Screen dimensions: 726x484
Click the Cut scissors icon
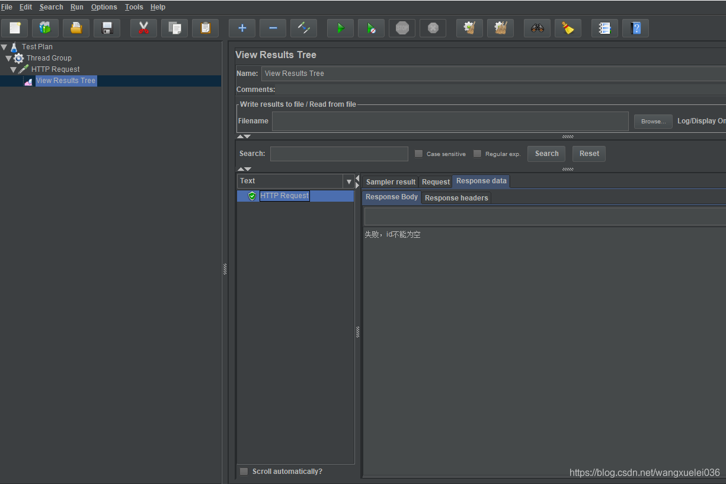(143, 28)
